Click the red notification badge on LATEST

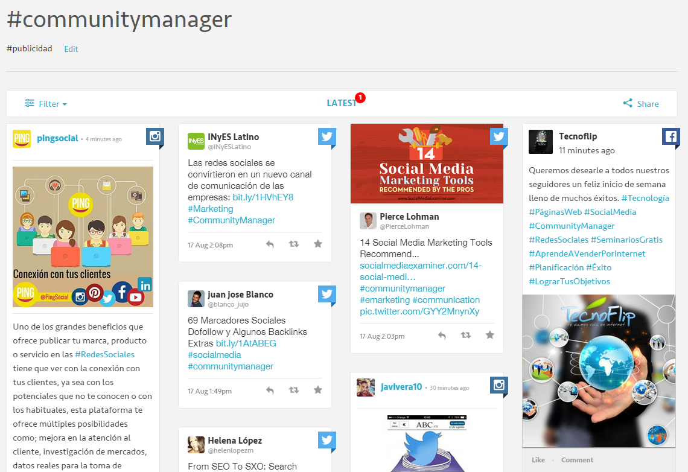[x=360, y=97]
